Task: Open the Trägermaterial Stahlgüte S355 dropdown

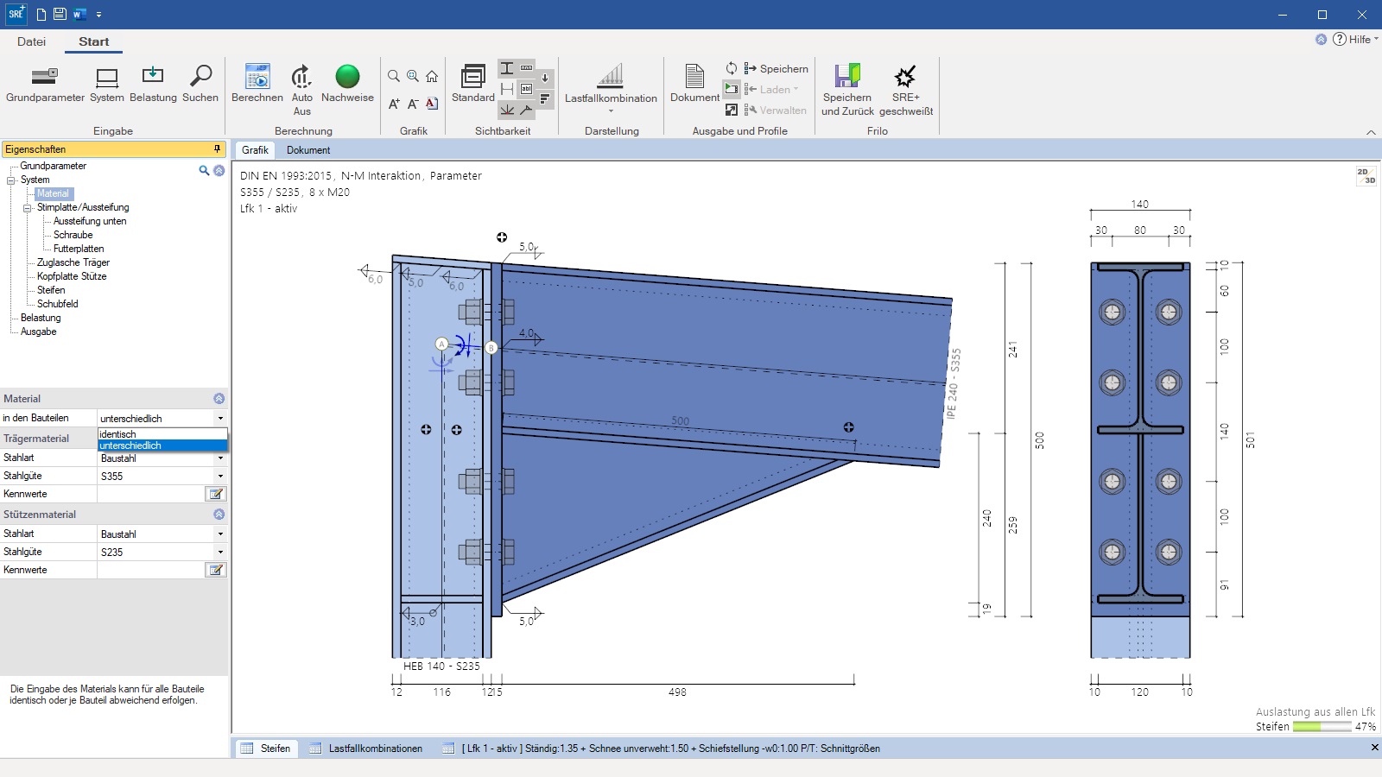Action: click(x=220, y=477)
